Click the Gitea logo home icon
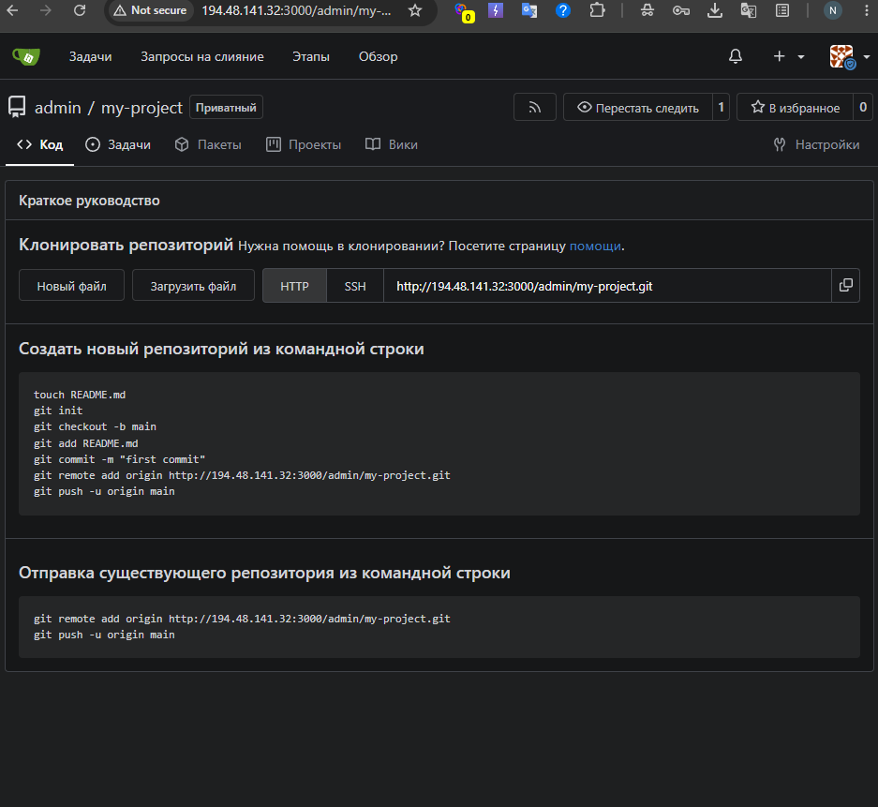 (26, 56)
